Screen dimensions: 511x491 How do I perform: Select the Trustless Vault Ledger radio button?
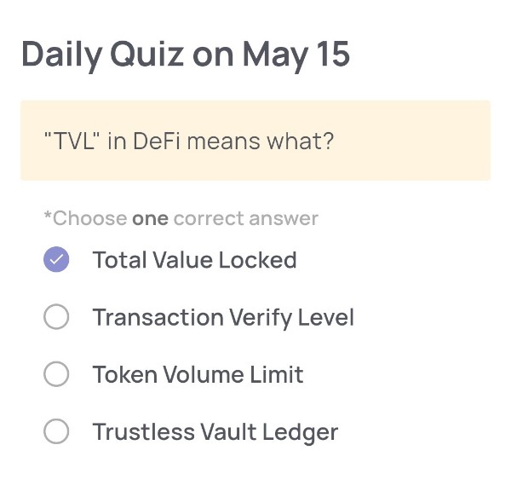tap(56, 431)
